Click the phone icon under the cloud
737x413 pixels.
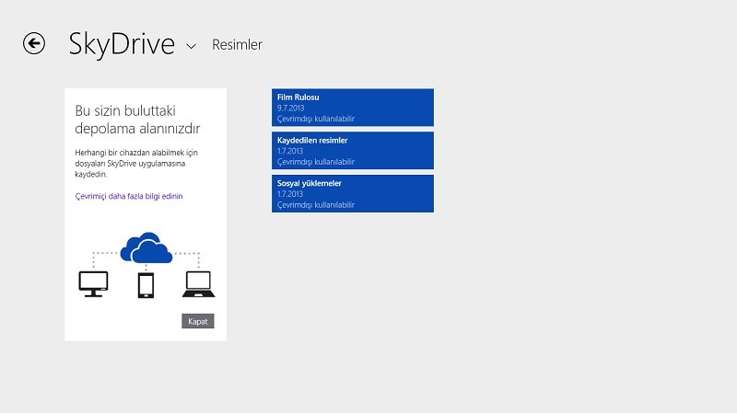pyautogui.click(x=146, y=285)
